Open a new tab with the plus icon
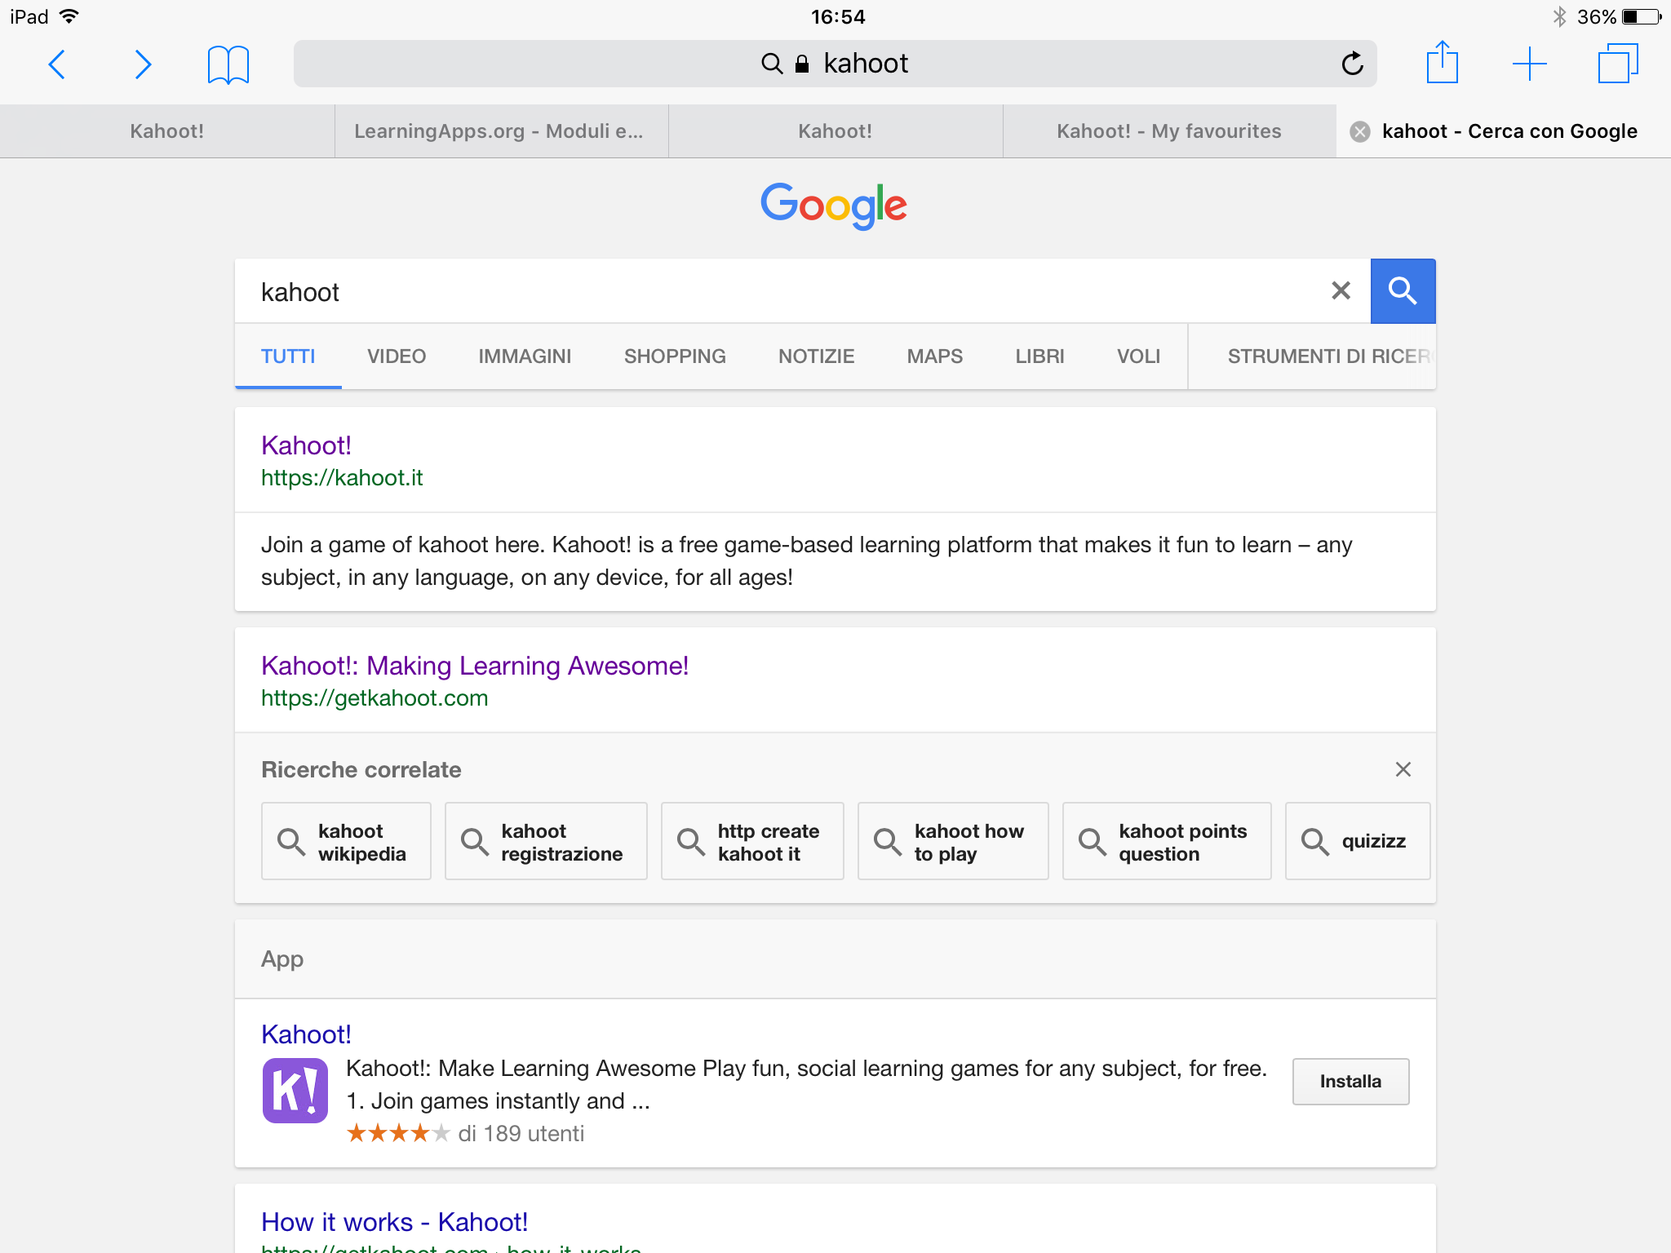 pos(1529,64)
